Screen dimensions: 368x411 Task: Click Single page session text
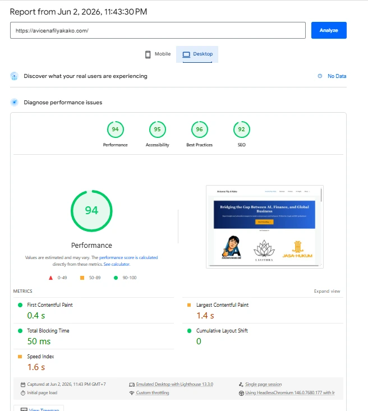point(263,384)
